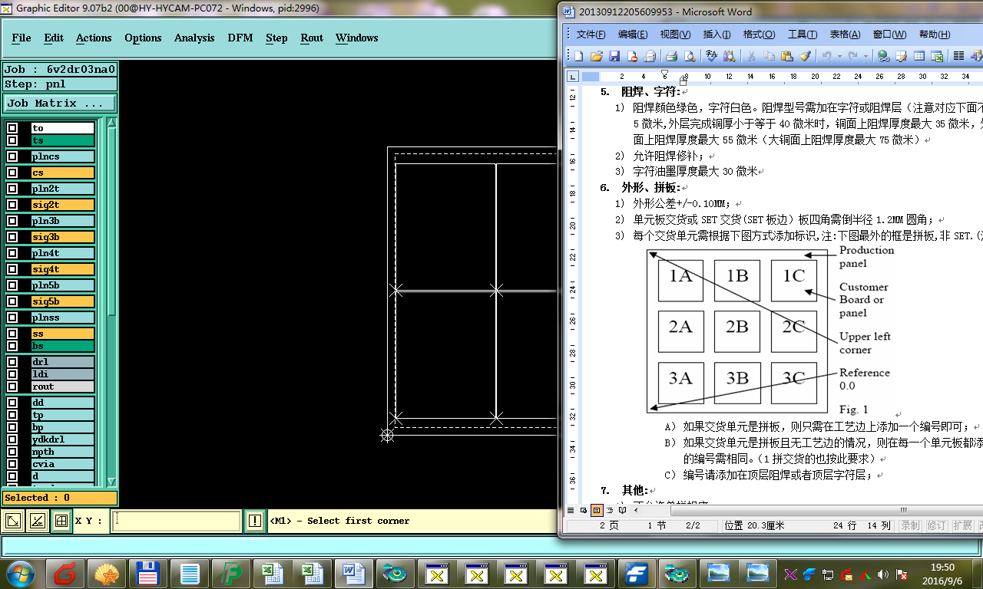Toggle the 'drl' layer checkbox

pos(13,362)
